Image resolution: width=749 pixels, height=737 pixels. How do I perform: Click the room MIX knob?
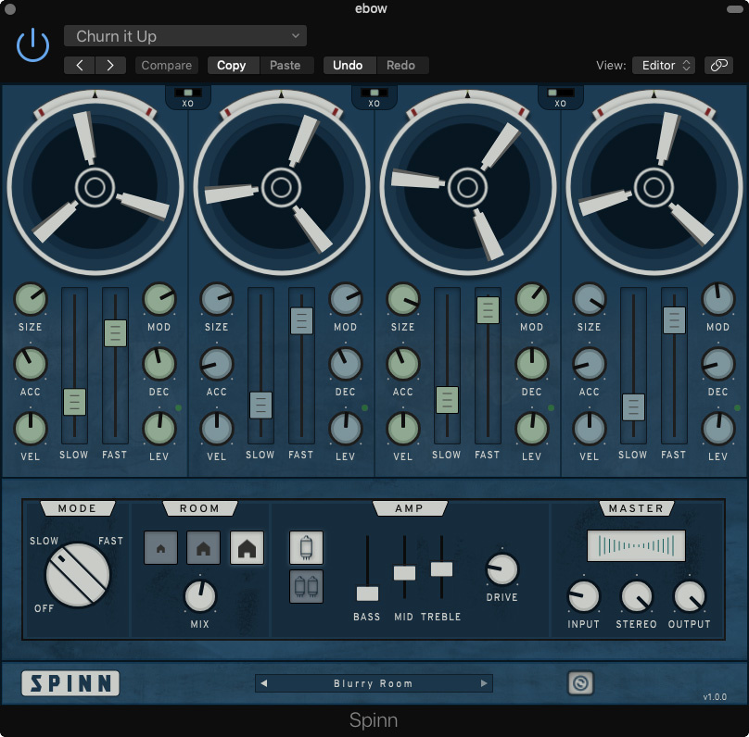coord(200,595)
